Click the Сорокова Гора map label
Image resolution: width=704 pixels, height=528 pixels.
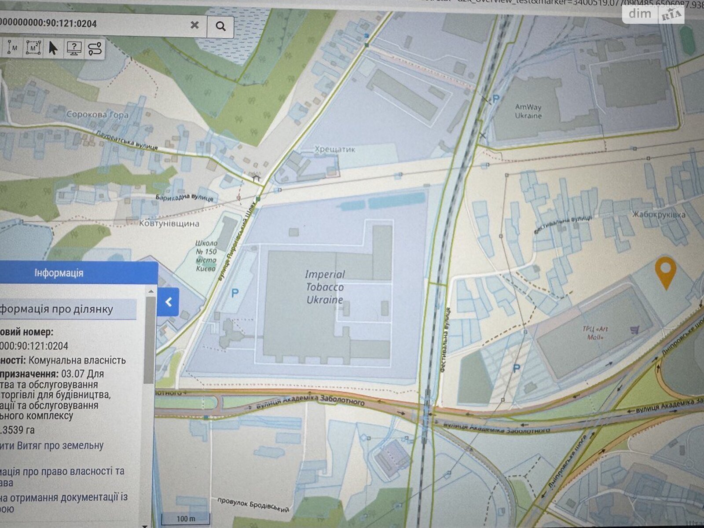click(97, 114)
